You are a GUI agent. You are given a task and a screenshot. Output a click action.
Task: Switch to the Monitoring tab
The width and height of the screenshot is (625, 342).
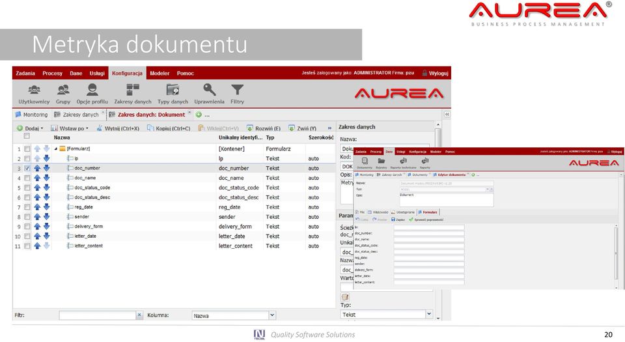[x=31, y=115]
